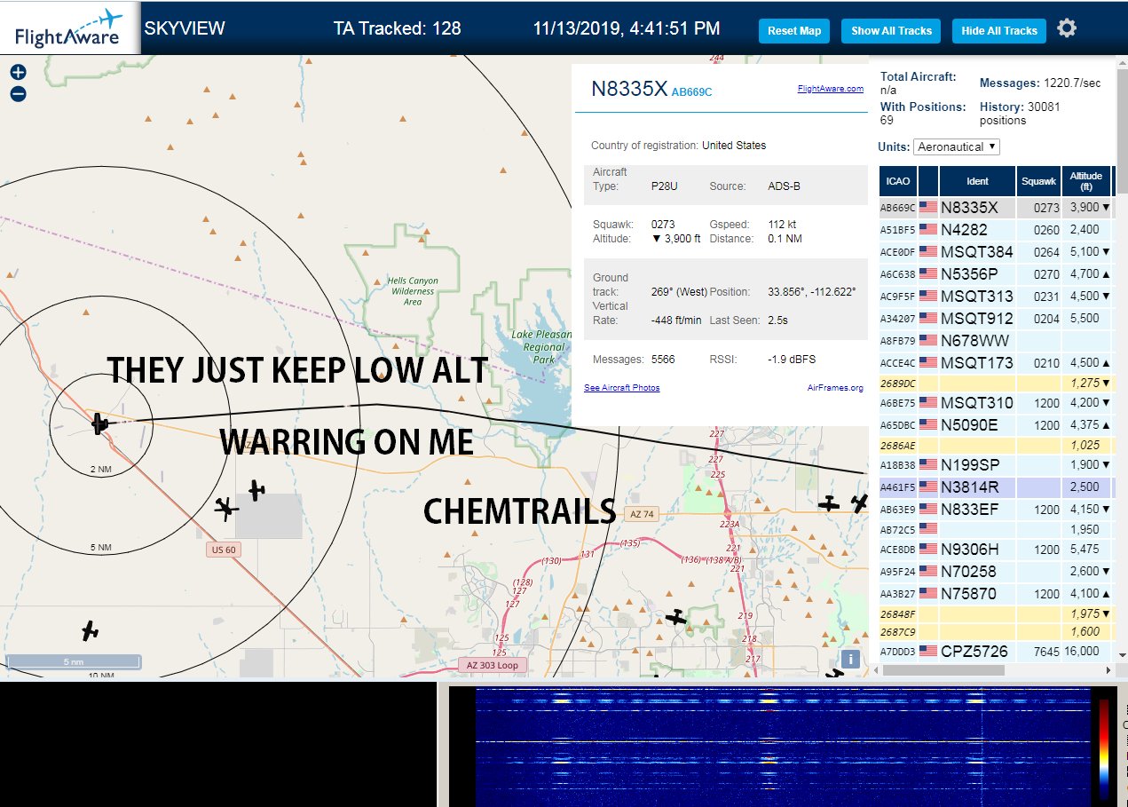Select the 2689DC row in table
The height and width of the screenshot is (807, 1128).
pos(997,384)
